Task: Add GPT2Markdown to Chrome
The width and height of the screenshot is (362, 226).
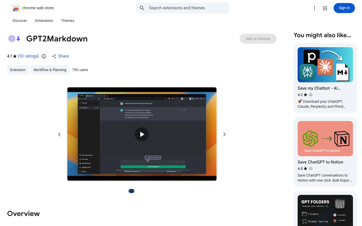Action: [x=258, y=39]
